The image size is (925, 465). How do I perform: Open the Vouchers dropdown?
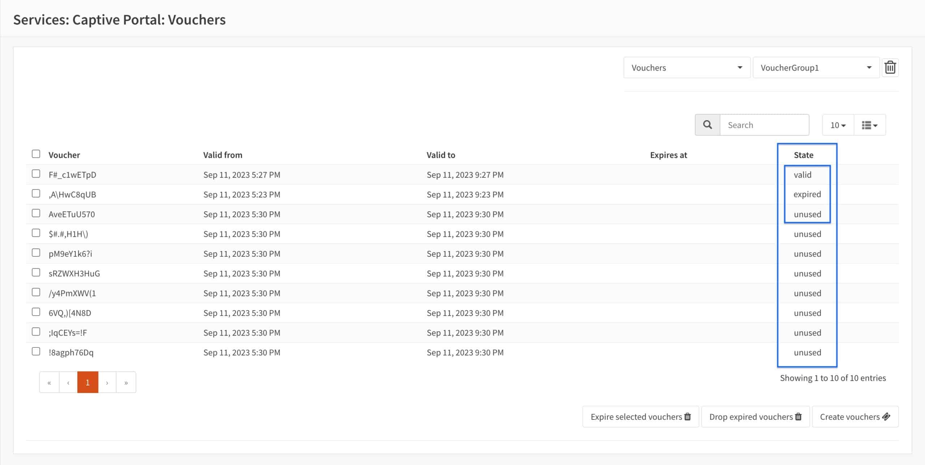pos(687,68)
